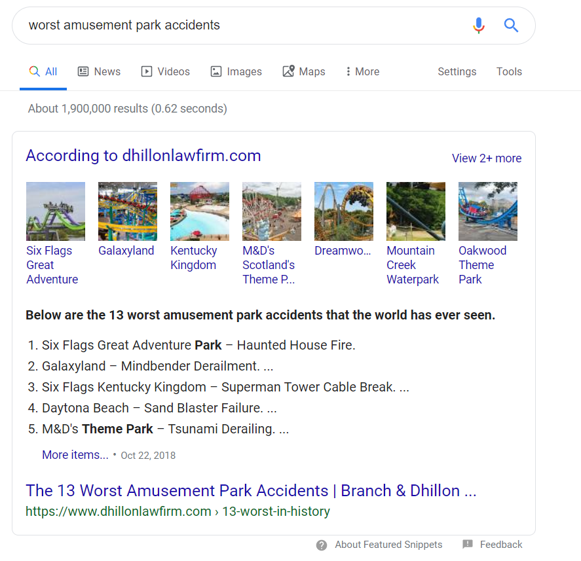Open Six Flags Great Adventure thumbnail
Viewport: 581px width, 561px height.
[x=56, y=211]
